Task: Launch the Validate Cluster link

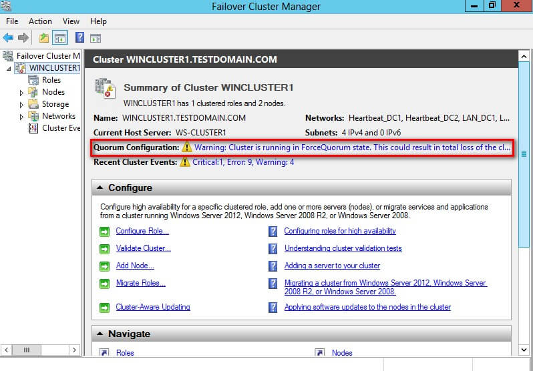Action: (143, 248)
